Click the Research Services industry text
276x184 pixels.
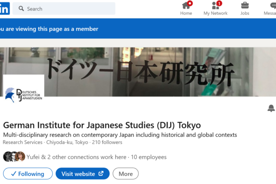tap(23, 142)
